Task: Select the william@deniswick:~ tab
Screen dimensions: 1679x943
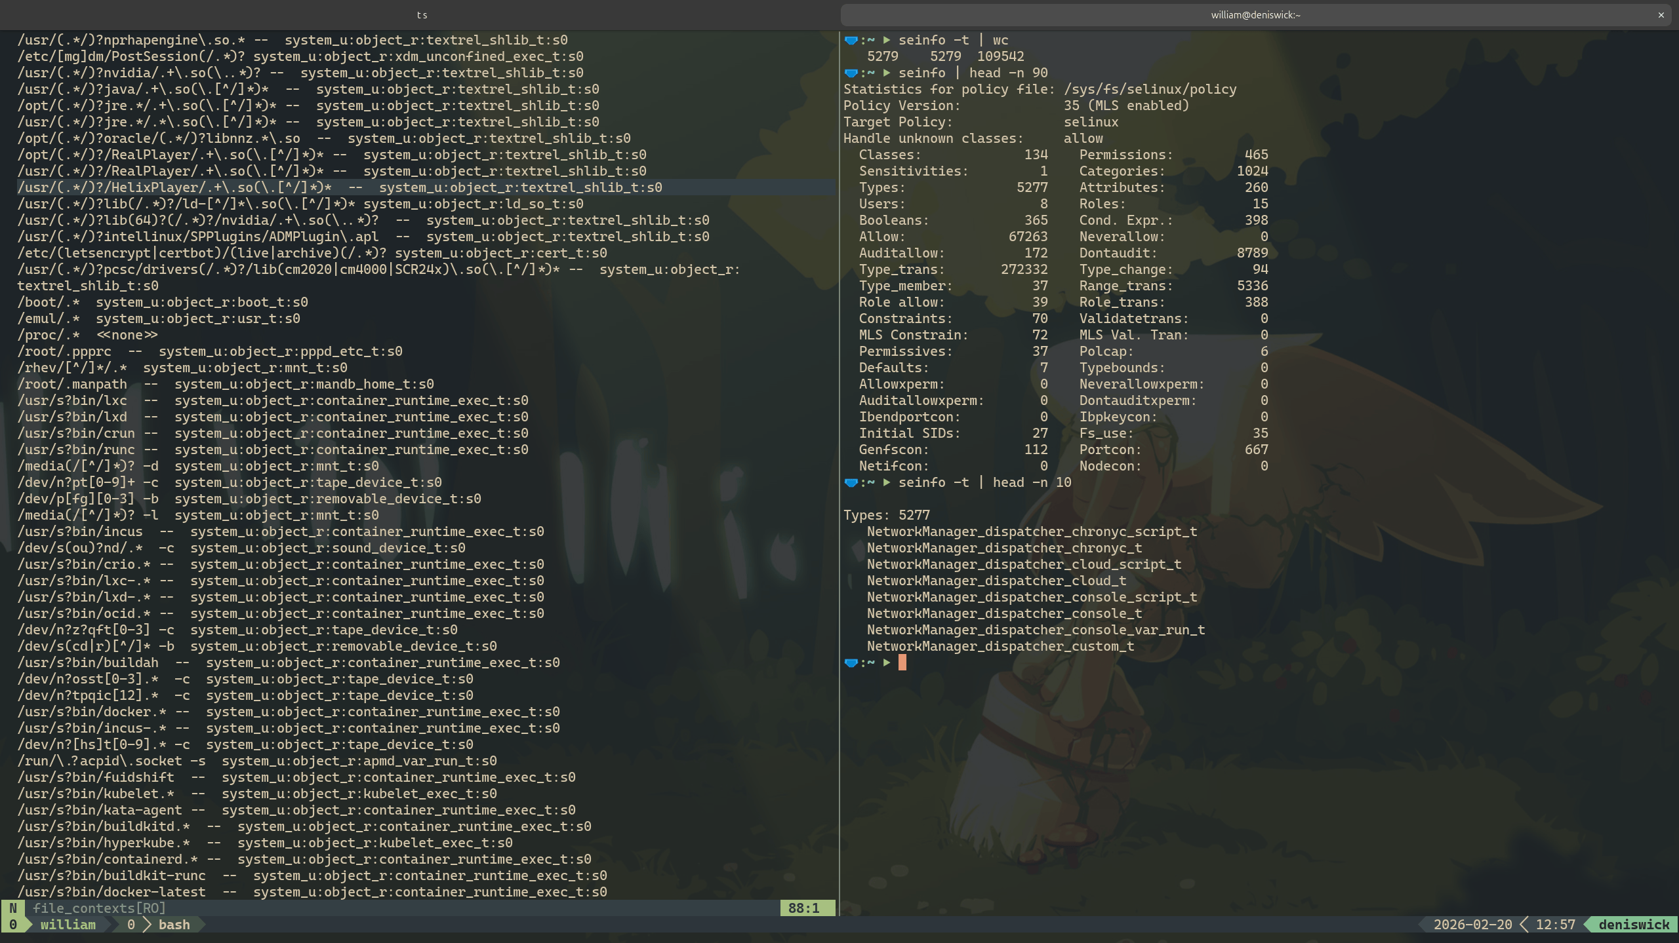Action: tap(1255, 15)
